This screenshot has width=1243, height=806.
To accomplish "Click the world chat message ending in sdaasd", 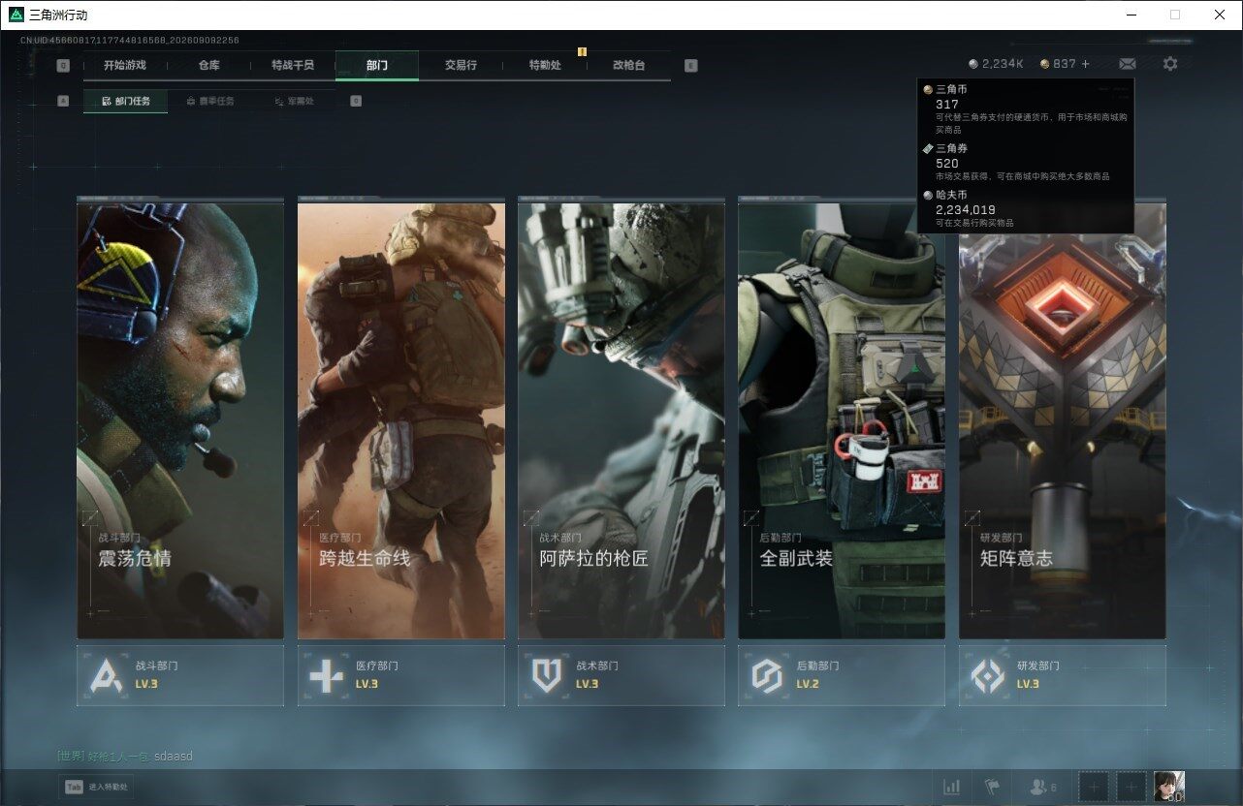I will pyautogui.click(x=125, y=756).
